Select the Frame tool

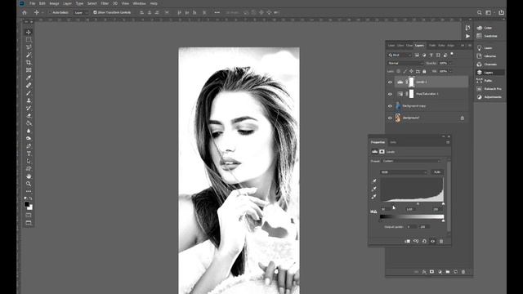[29, 70]
